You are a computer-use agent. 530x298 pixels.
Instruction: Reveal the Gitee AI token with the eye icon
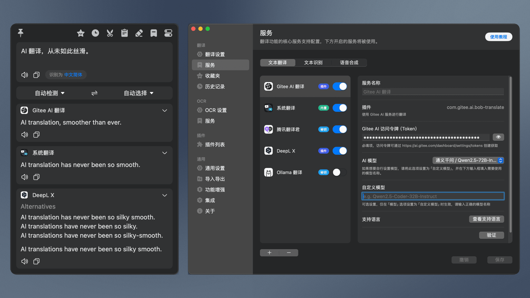click(x=498, y=137)
